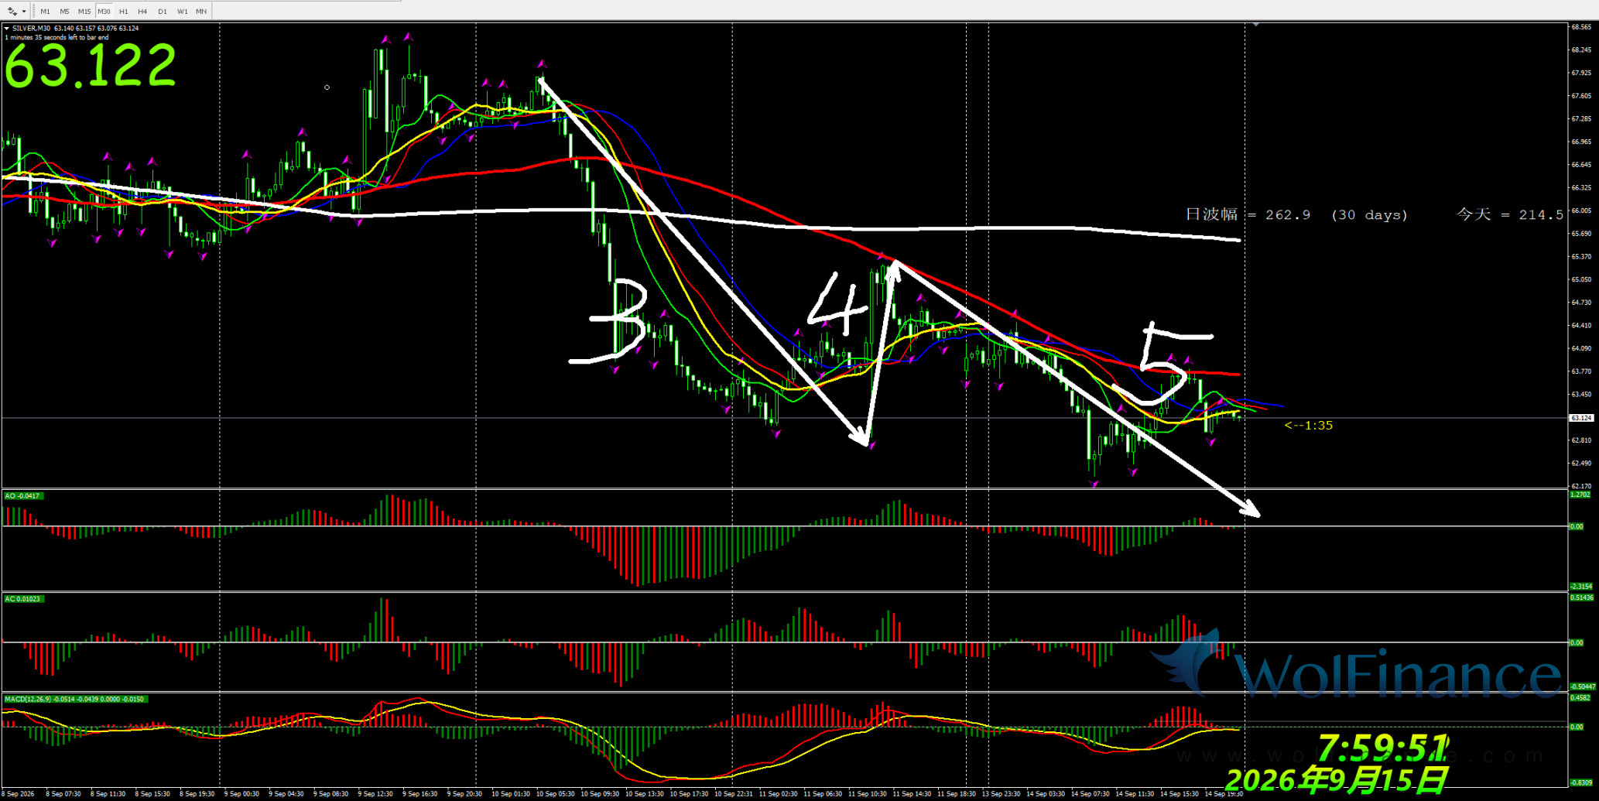The height and width of the screenshot is (801, 1599).
Task: Change to the D1 daily timeframe
Action: click(162, 12)
